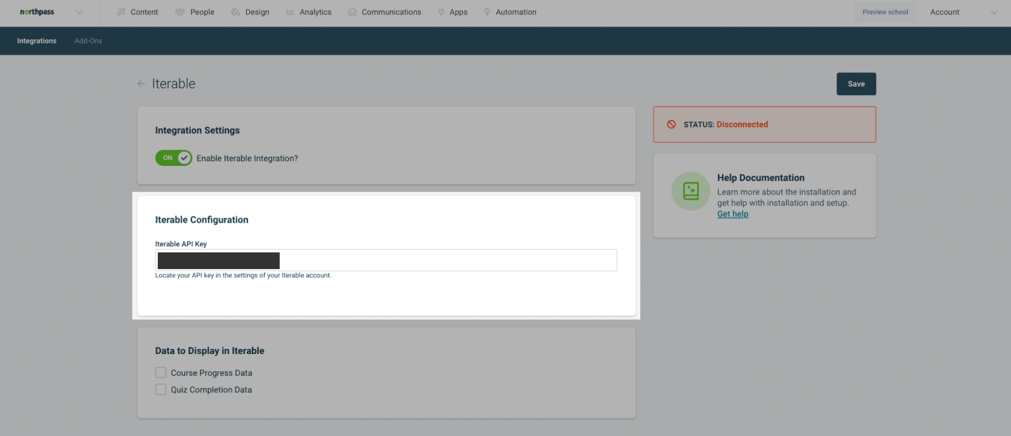Open the Account menu

945,12
